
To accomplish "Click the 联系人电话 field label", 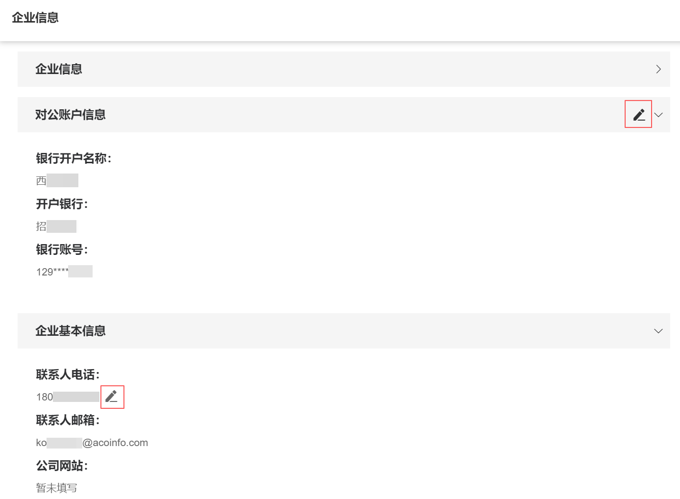I will point(68,374).
